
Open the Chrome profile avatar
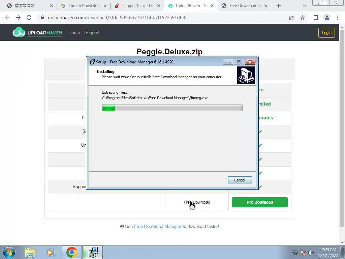tap(327, 18)
